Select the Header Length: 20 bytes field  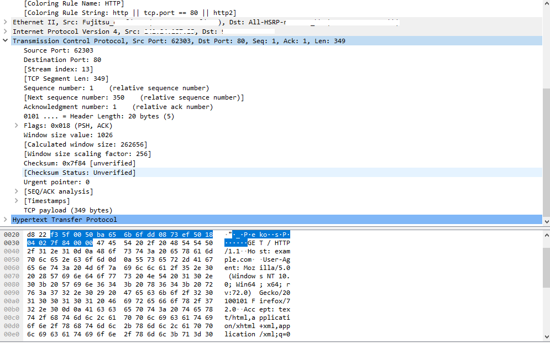pyautogui.click(x=98, y=116)
